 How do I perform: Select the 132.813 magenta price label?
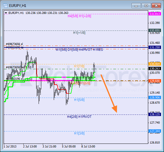tap(155, 14)
